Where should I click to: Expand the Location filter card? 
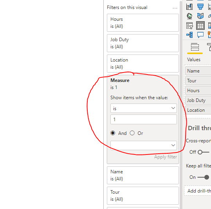pos(143,64)
